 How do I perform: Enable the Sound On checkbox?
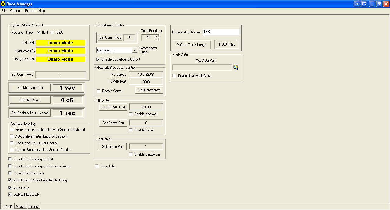pyautogui.click(x=97, y=166)
